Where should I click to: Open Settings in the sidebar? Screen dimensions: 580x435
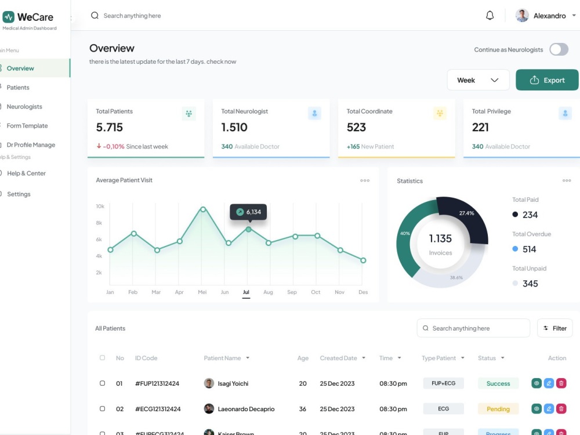click(19, 194)
